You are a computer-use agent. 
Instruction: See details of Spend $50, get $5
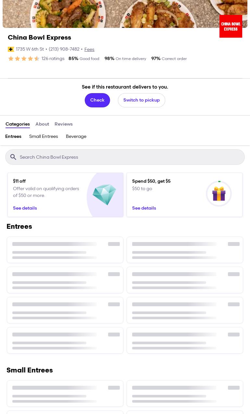pyautogui.click(x=144, y=208)
